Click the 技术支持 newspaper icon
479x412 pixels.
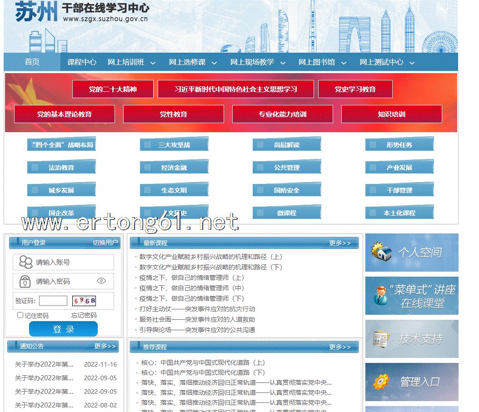(381, 339)
